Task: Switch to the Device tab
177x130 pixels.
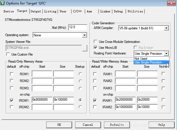Action: (x=8, y=11)
